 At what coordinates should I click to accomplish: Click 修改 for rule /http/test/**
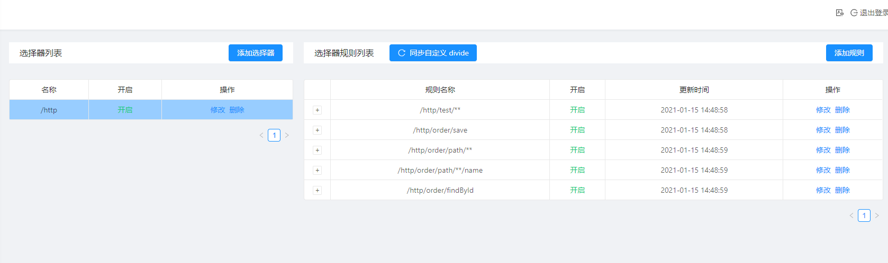(823, 110)
